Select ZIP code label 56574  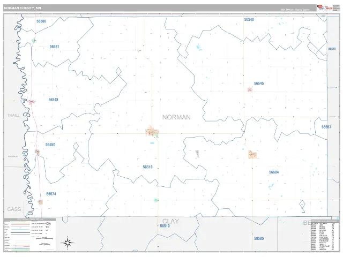pos(51,194)
